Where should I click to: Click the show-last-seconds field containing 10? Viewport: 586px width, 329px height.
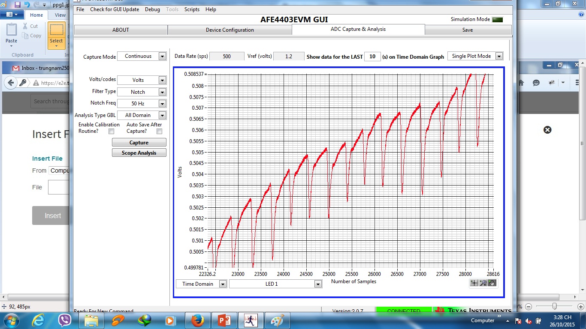pyautogui.click(x=372, y=56)
